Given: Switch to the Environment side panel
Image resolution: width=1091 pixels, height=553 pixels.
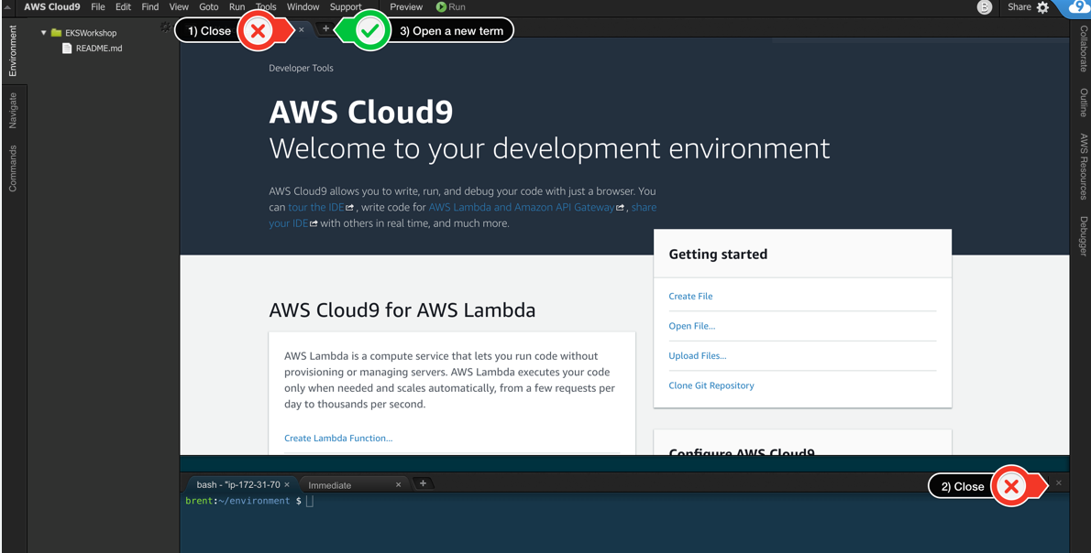Looking at the screenshot, I should tap(13, 50).
